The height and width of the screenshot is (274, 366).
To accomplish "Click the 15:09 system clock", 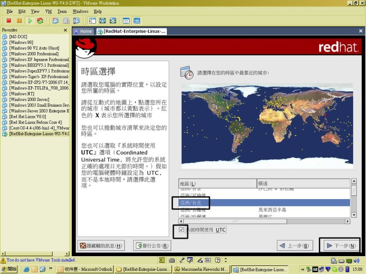I will 358,269.
